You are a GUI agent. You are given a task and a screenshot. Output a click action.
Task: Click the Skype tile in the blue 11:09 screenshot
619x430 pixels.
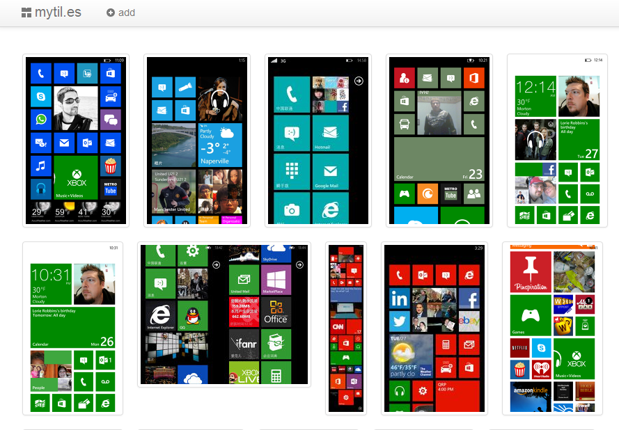point(41,97)
